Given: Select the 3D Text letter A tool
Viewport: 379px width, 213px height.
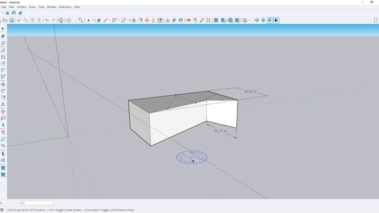Looking at the screenshot, I should pos(3,125).
